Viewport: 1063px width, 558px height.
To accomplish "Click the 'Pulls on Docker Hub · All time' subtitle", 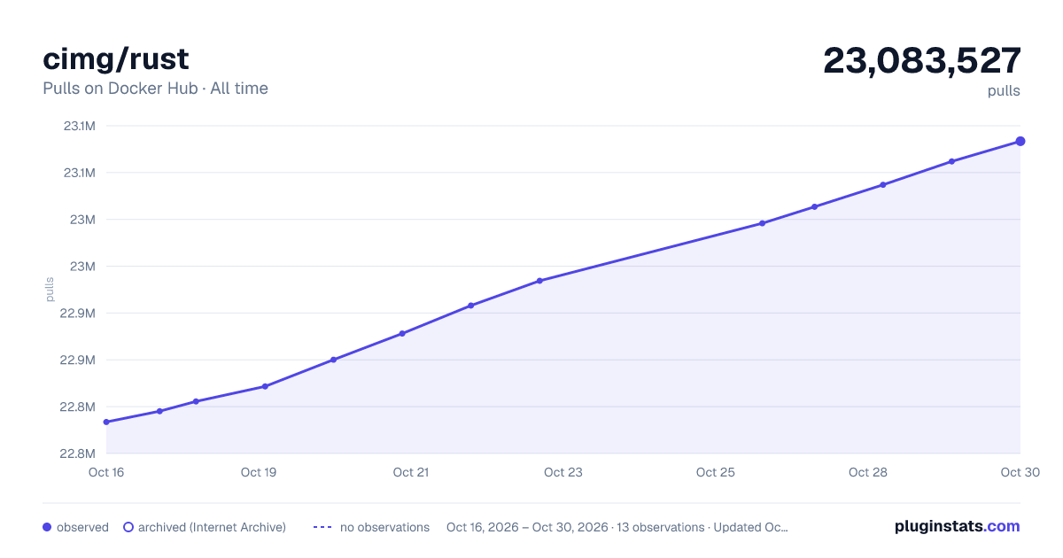I will click(x=155, y=89).
